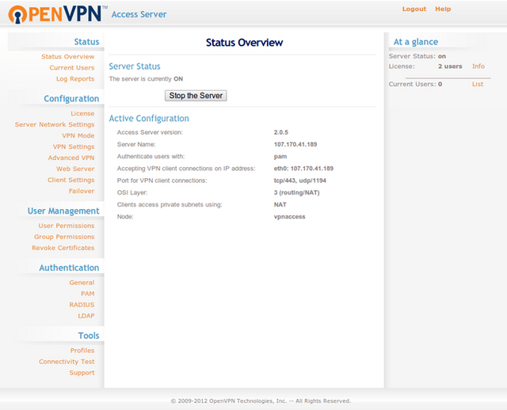This screenshot has height=410, width=507.
Task: Open RADIUS authentication page
Action: (82, 305)
